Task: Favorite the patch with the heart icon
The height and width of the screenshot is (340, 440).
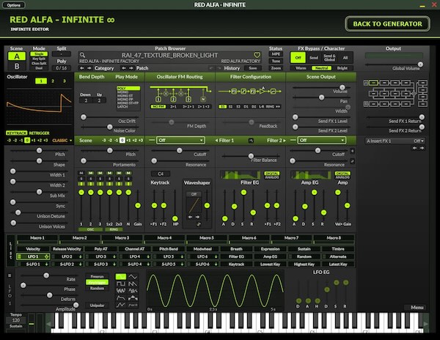Action: [257, 55]
